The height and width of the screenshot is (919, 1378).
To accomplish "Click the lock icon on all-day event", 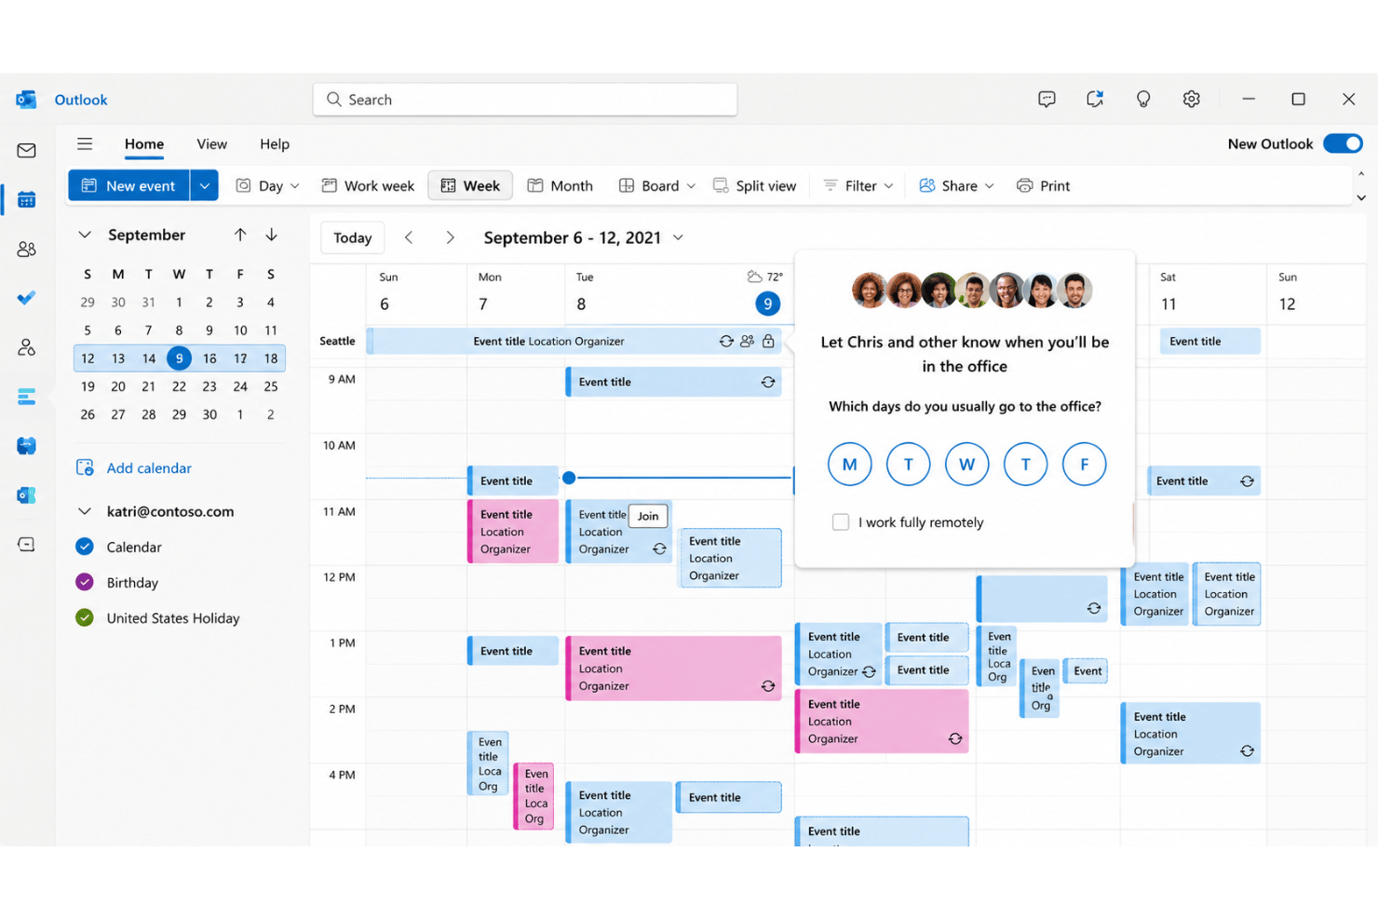I will point(768,341).
